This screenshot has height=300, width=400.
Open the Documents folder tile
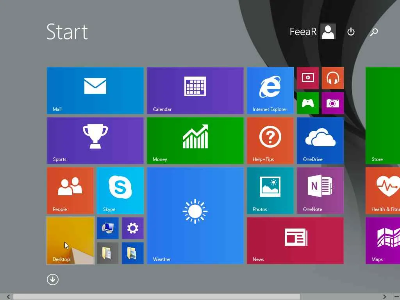point(108,253)
